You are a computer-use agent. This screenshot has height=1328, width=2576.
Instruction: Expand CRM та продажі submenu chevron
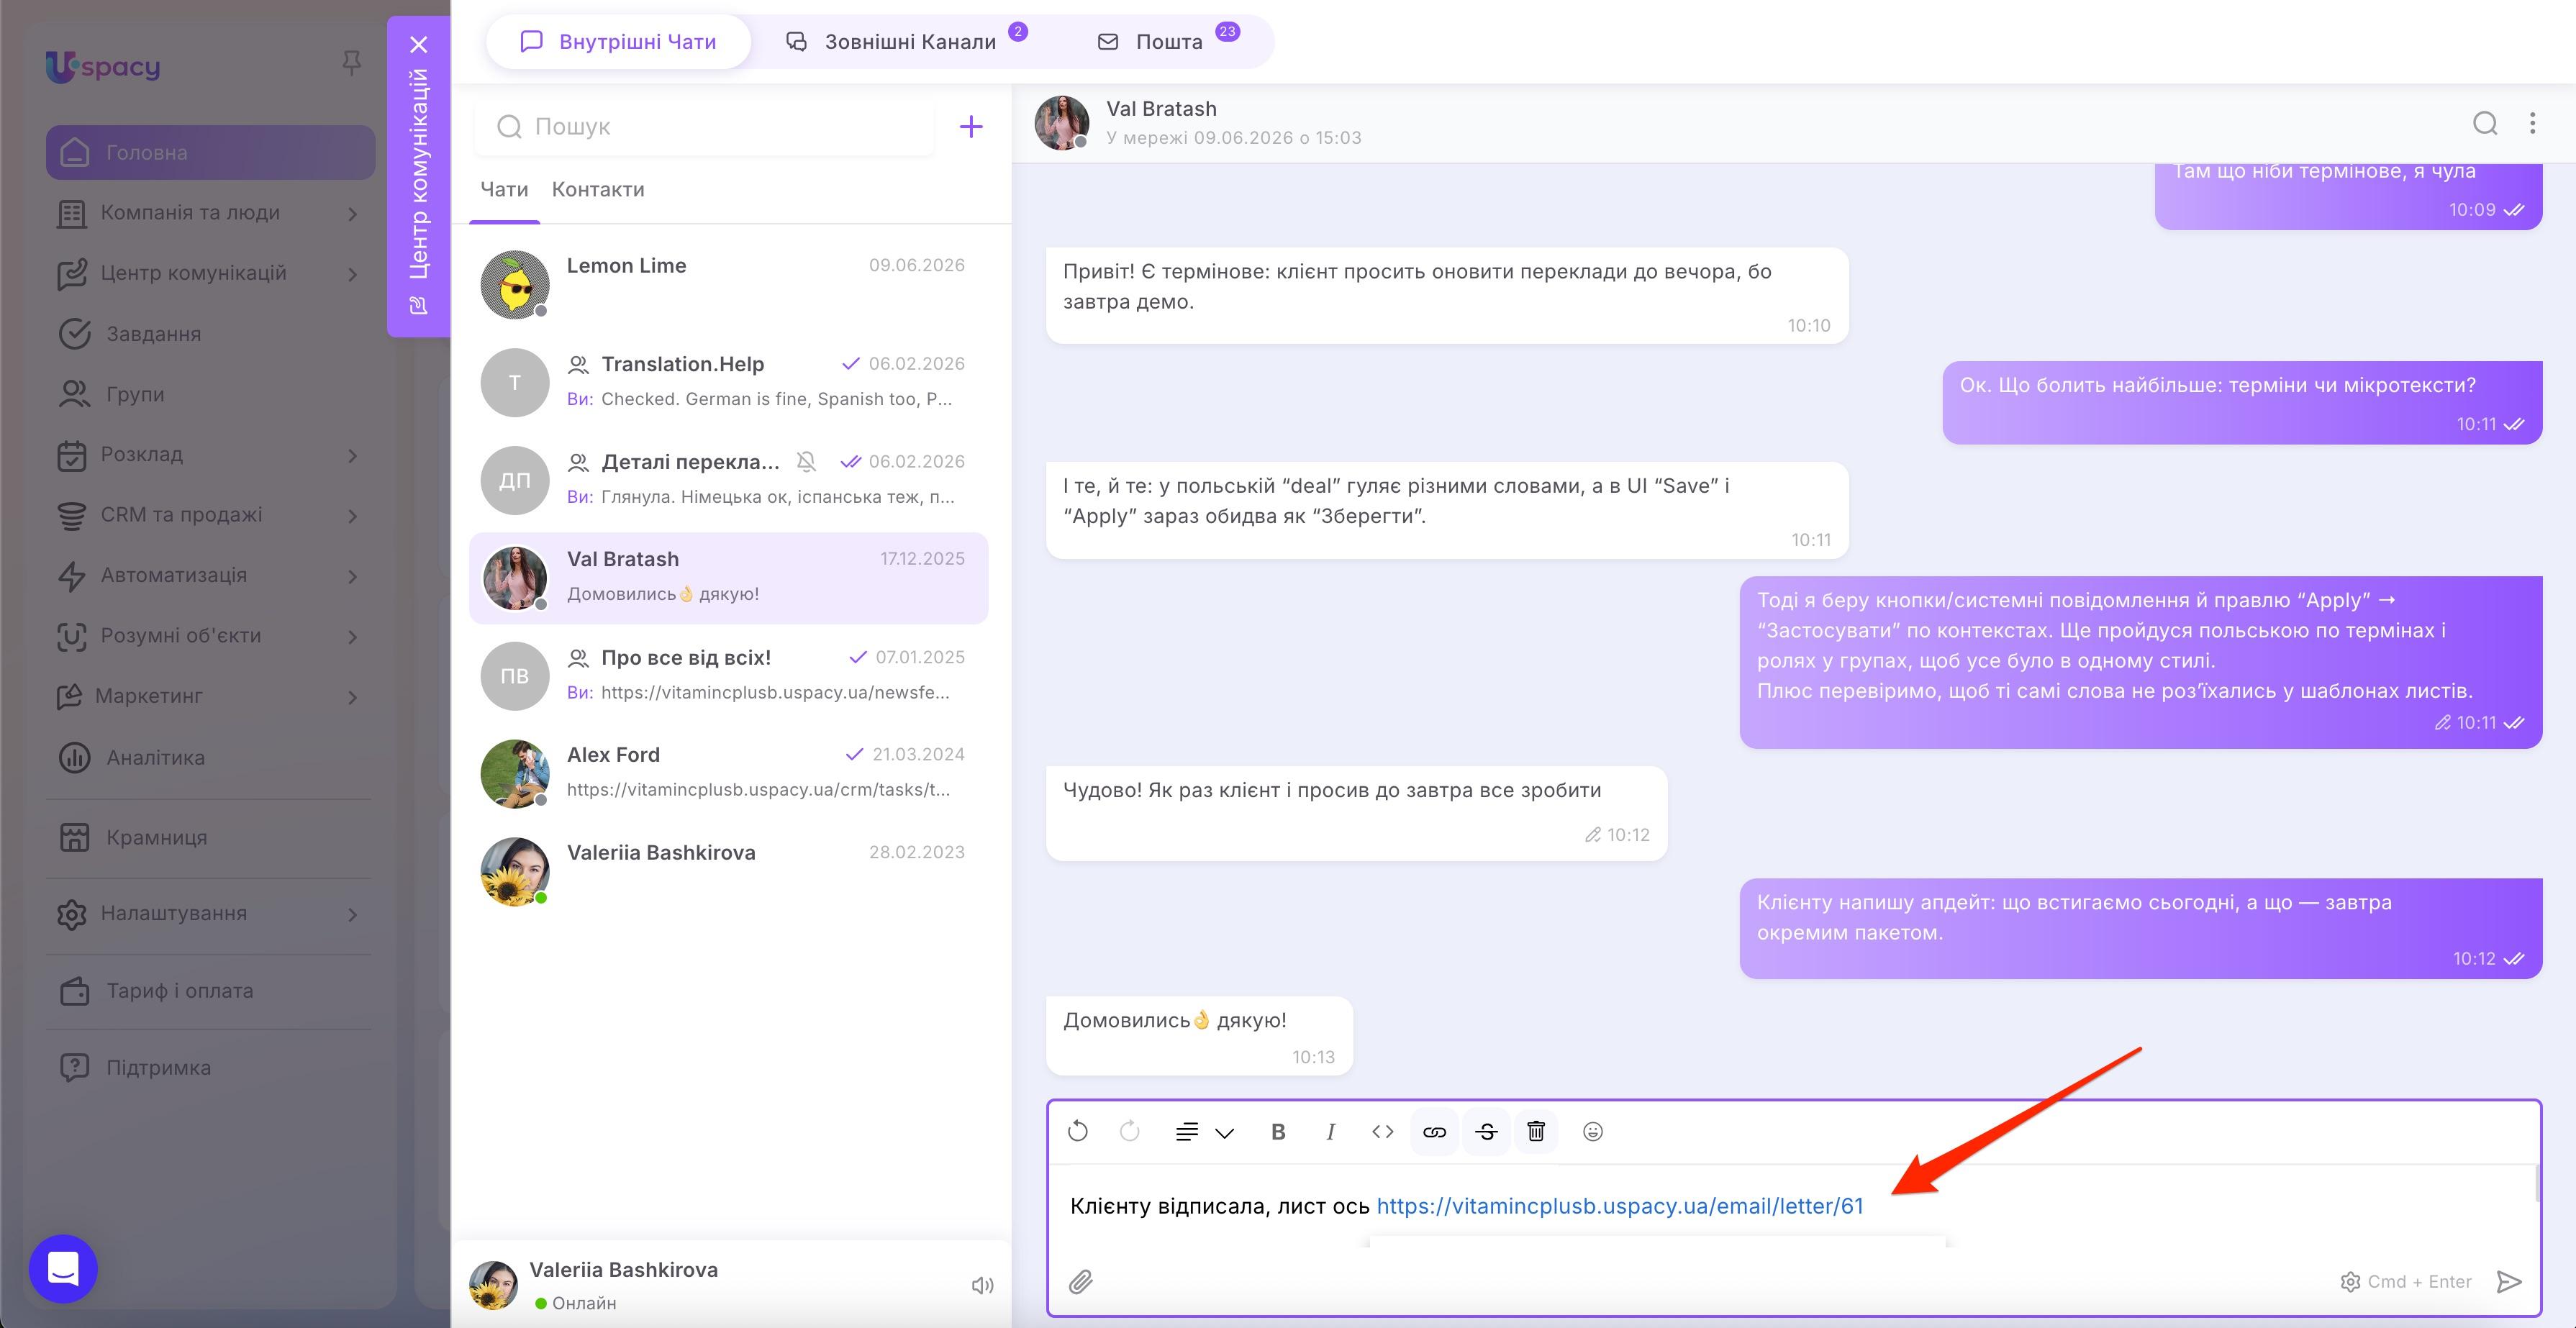pyautogui.click(x=352, y=515)
